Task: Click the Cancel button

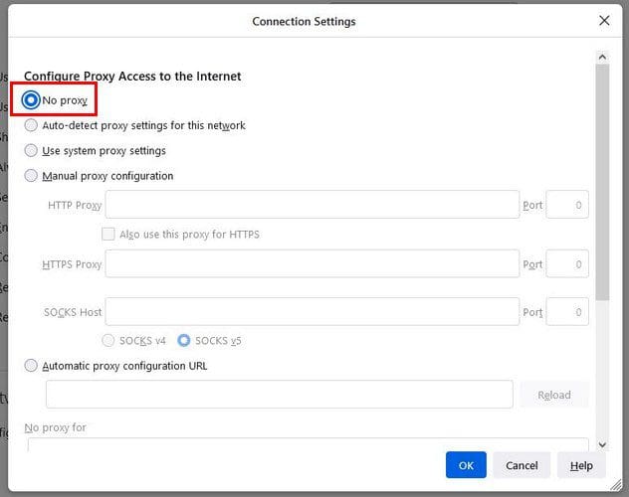Action: coord(522,465)
